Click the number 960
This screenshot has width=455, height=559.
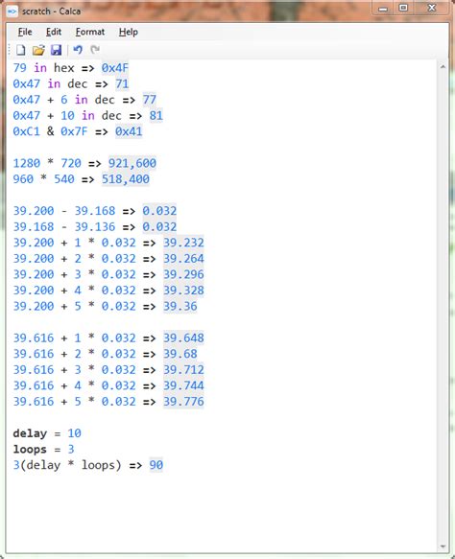click(23, 179)
